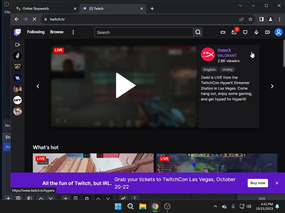Open the Twitch home logo
Screen dimensions: 285x213
pyautogui.click(x=18, y=32)
